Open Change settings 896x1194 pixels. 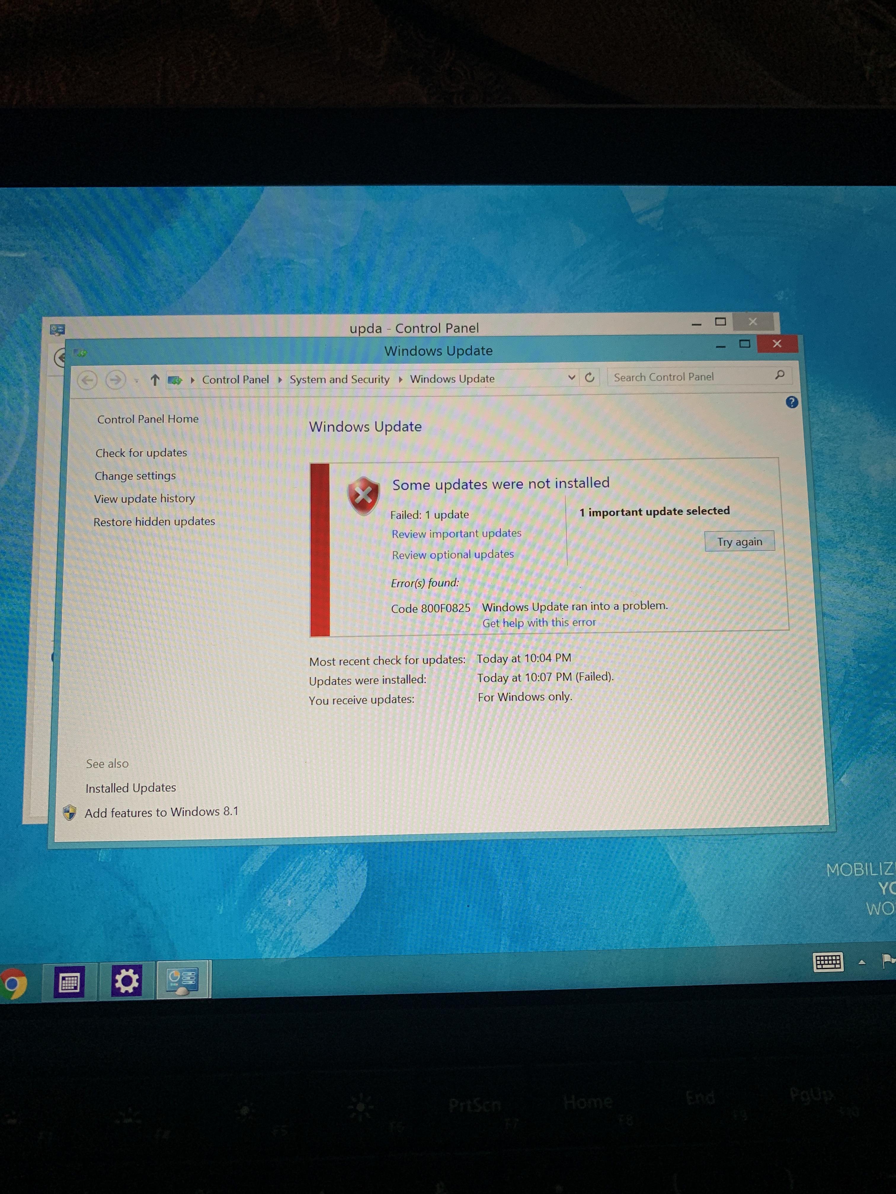pyautogui.click(x=135, y=476)
